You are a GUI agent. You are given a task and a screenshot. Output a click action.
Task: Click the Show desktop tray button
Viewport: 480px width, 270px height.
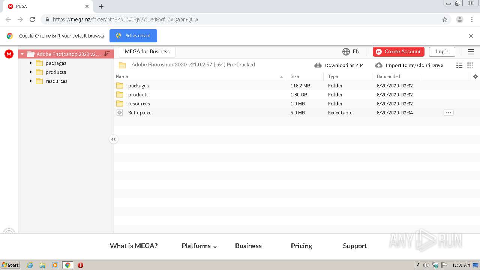pyautogui.click(x=475, y=265)
